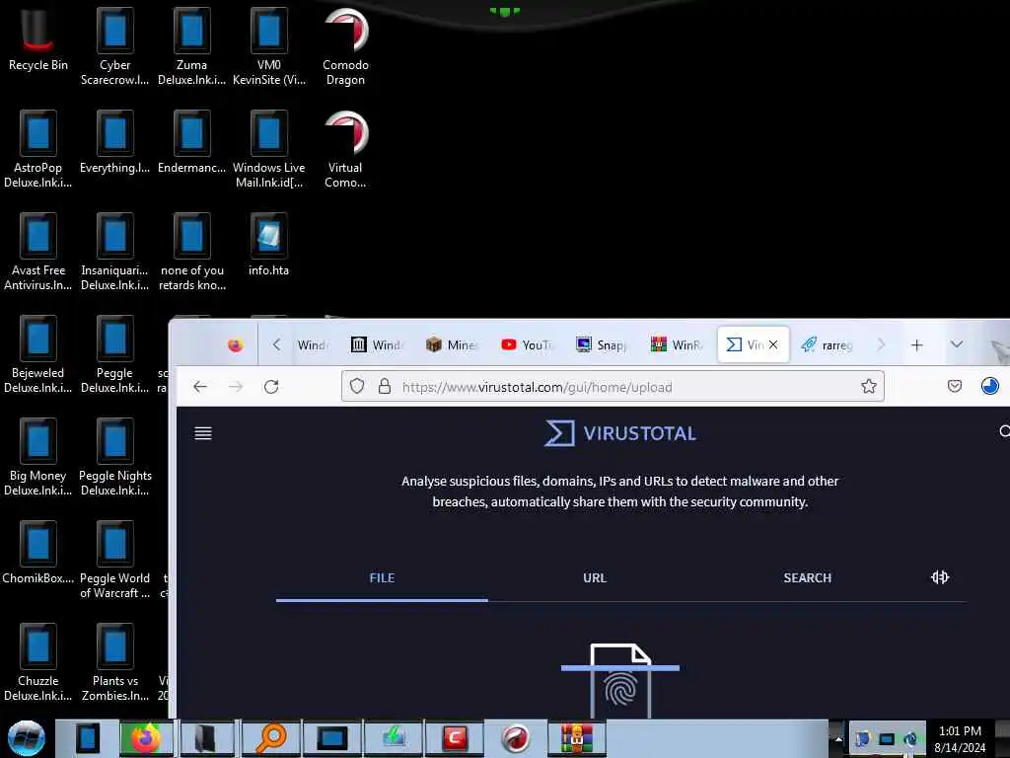This screenshot has width=1010, height=758.
Task: Open Peggle Nights Deluxe shortcut
Action: [x=114, y=456]
